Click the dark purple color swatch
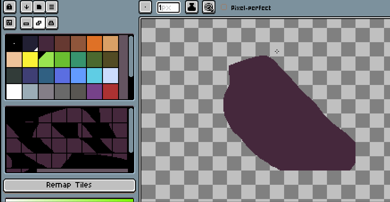 [46, 42]
